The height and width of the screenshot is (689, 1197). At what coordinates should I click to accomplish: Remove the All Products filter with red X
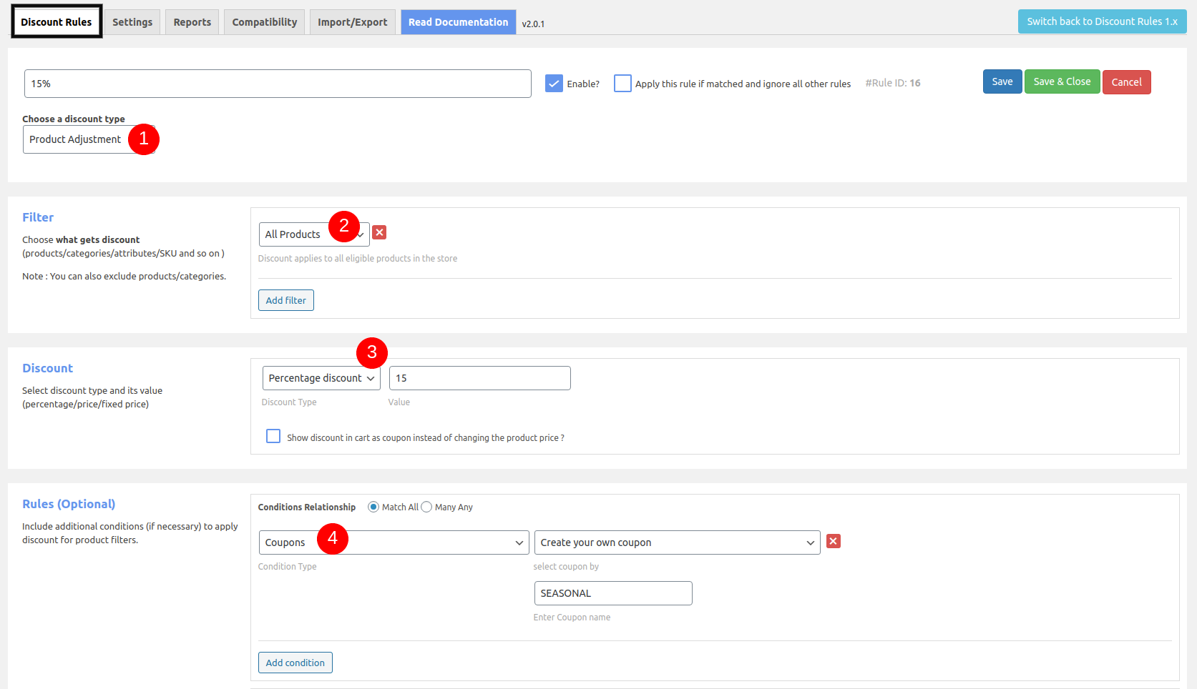coord(379,232)
